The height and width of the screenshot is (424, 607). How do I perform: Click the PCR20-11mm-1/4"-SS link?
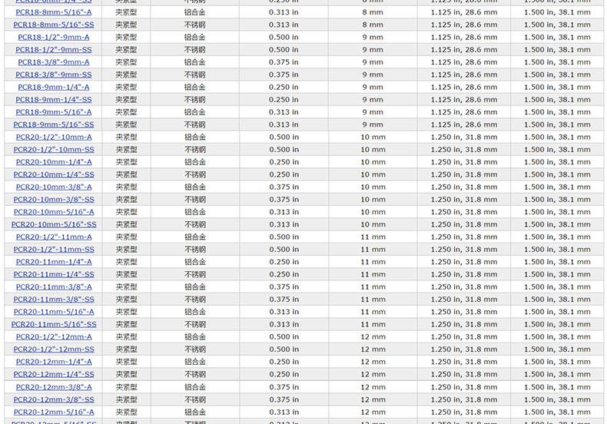coord(53,274)
